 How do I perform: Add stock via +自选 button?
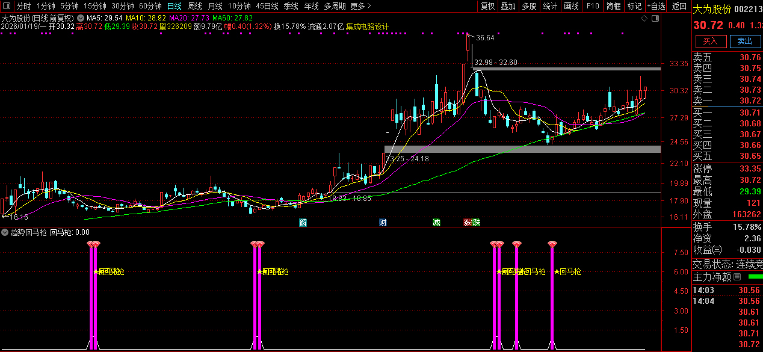tap(656, 6)
